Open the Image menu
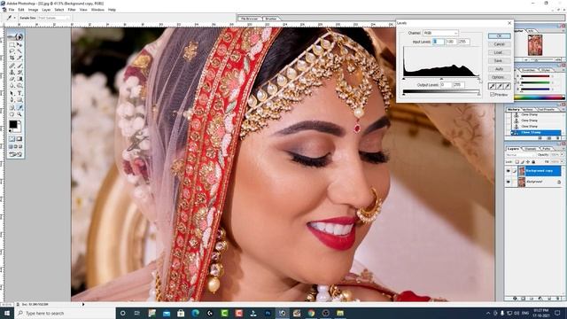This screenshot has height=319, width=567. pyautogui.click(x=33, y=10)
